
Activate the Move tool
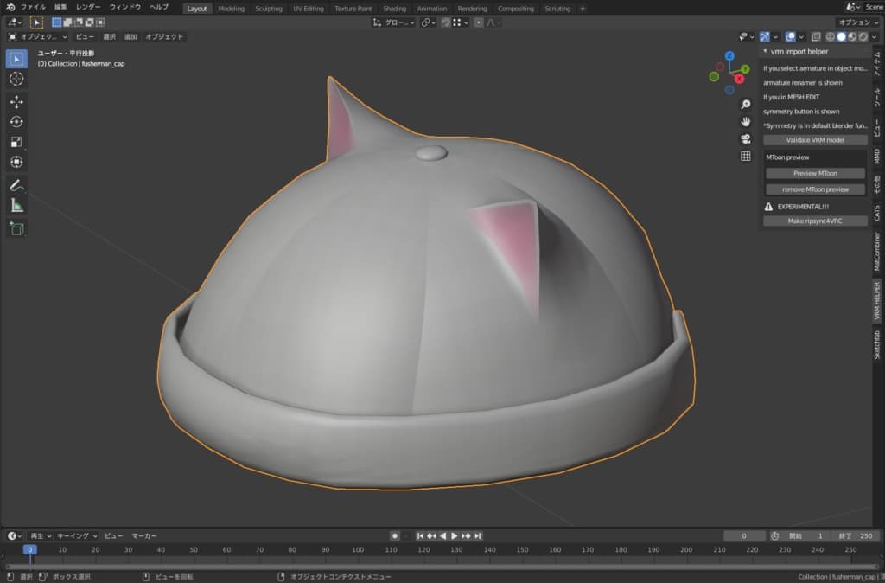tap(16, 101)
